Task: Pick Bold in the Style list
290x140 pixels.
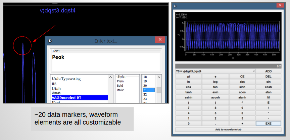Action: point(120,86)
